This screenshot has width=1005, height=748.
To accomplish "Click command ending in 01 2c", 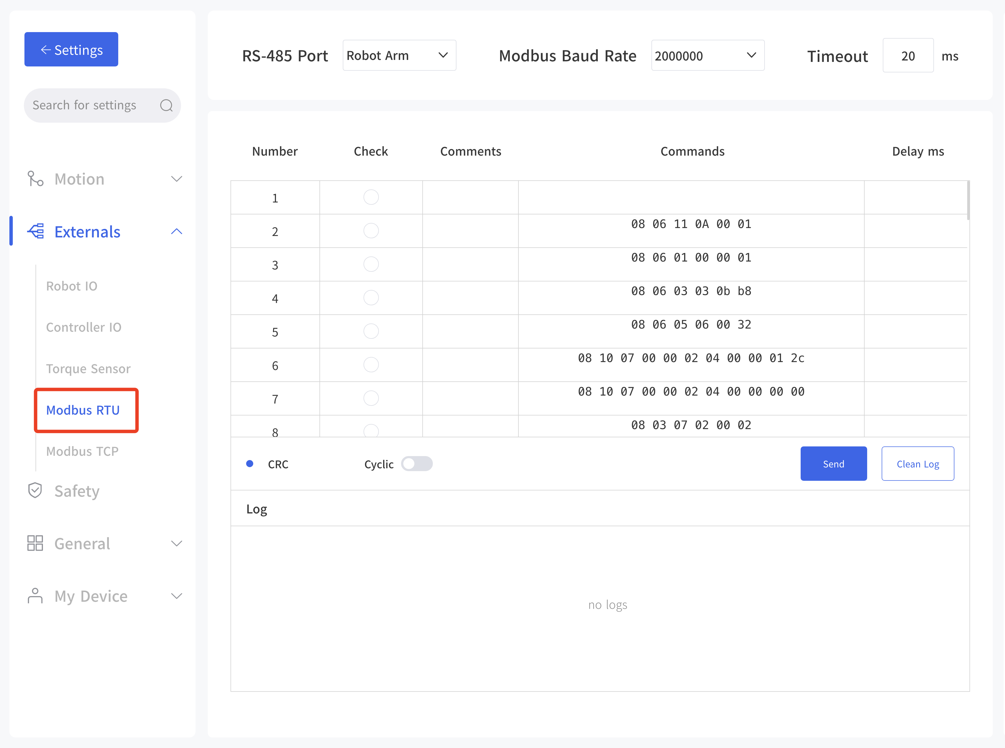I will tap(691, 358).
